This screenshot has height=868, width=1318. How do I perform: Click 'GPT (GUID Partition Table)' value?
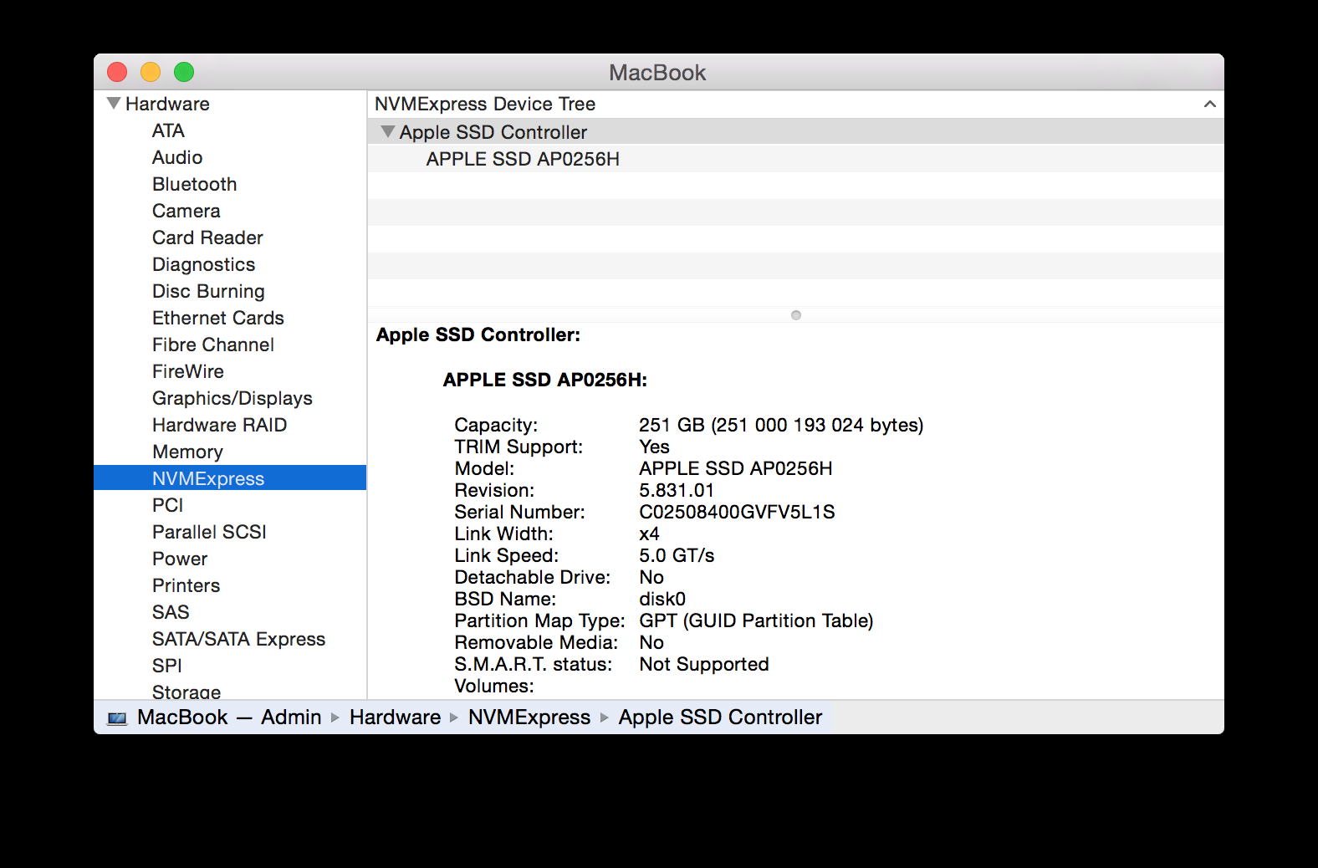(x=756, y=620)
